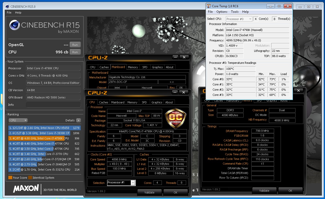325x199 pixels.
Task: Select ranking row 4C/8T @ 3.50 GHz i7-4770K
Action: 44,149
